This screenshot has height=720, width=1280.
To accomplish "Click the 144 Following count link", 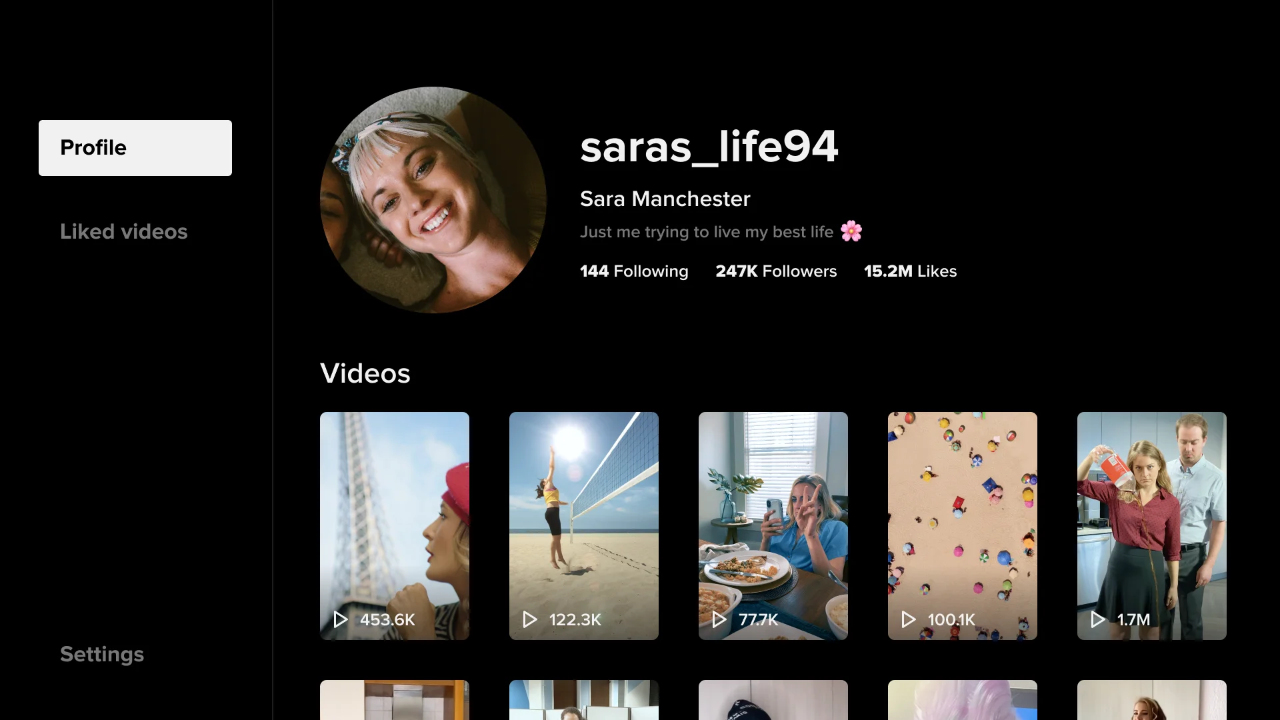I will coord(634,271).
